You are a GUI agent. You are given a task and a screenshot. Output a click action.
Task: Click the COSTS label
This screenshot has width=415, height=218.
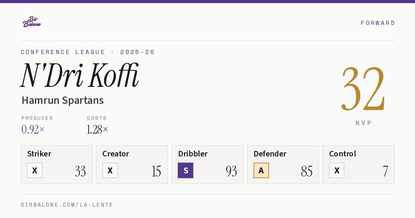click(x=97, y=118)
